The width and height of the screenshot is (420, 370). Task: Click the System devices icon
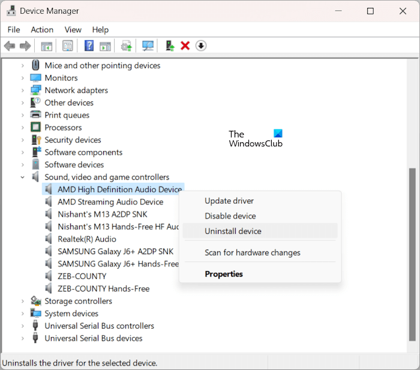35,313
